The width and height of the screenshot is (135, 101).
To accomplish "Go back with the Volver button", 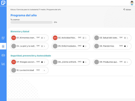I will [127, 9].
